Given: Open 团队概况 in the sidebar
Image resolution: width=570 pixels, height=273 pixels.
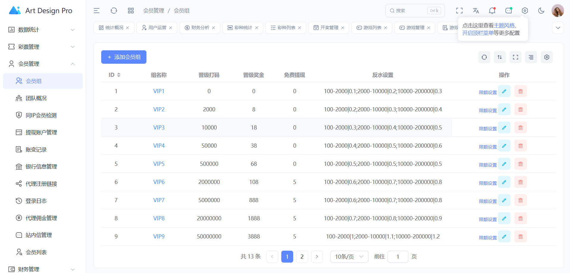Looking at the screenshot, I should click(36, 98).
